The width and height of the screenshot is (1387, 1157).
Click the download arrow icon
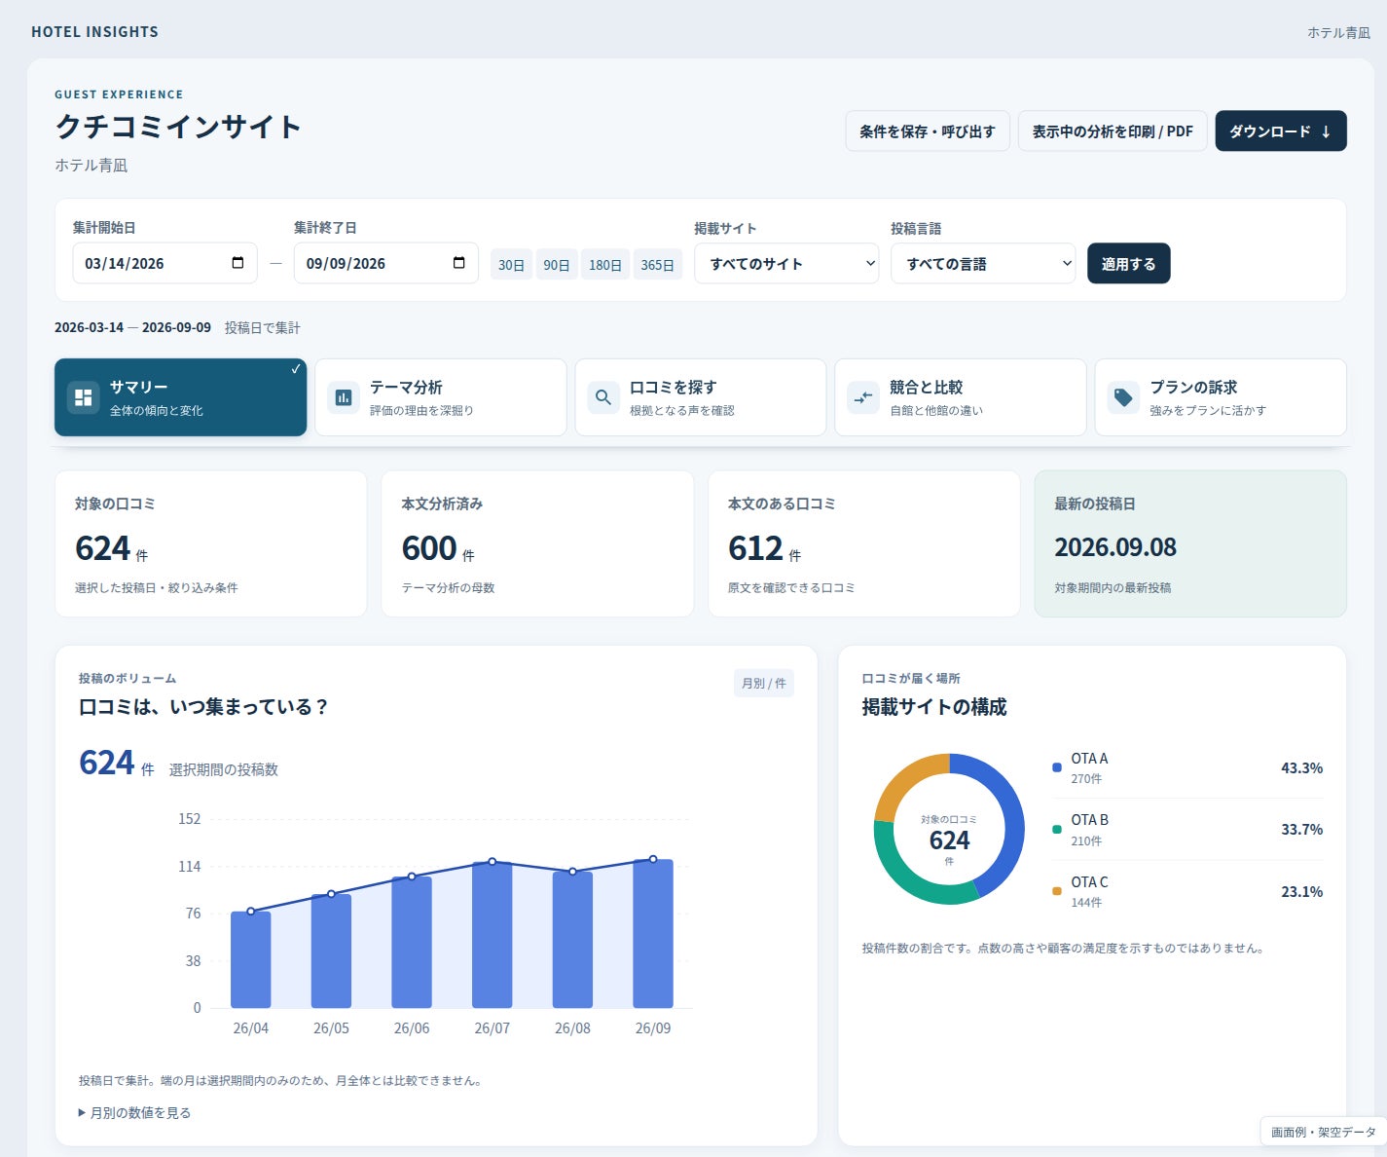(x=1326, y=131)
